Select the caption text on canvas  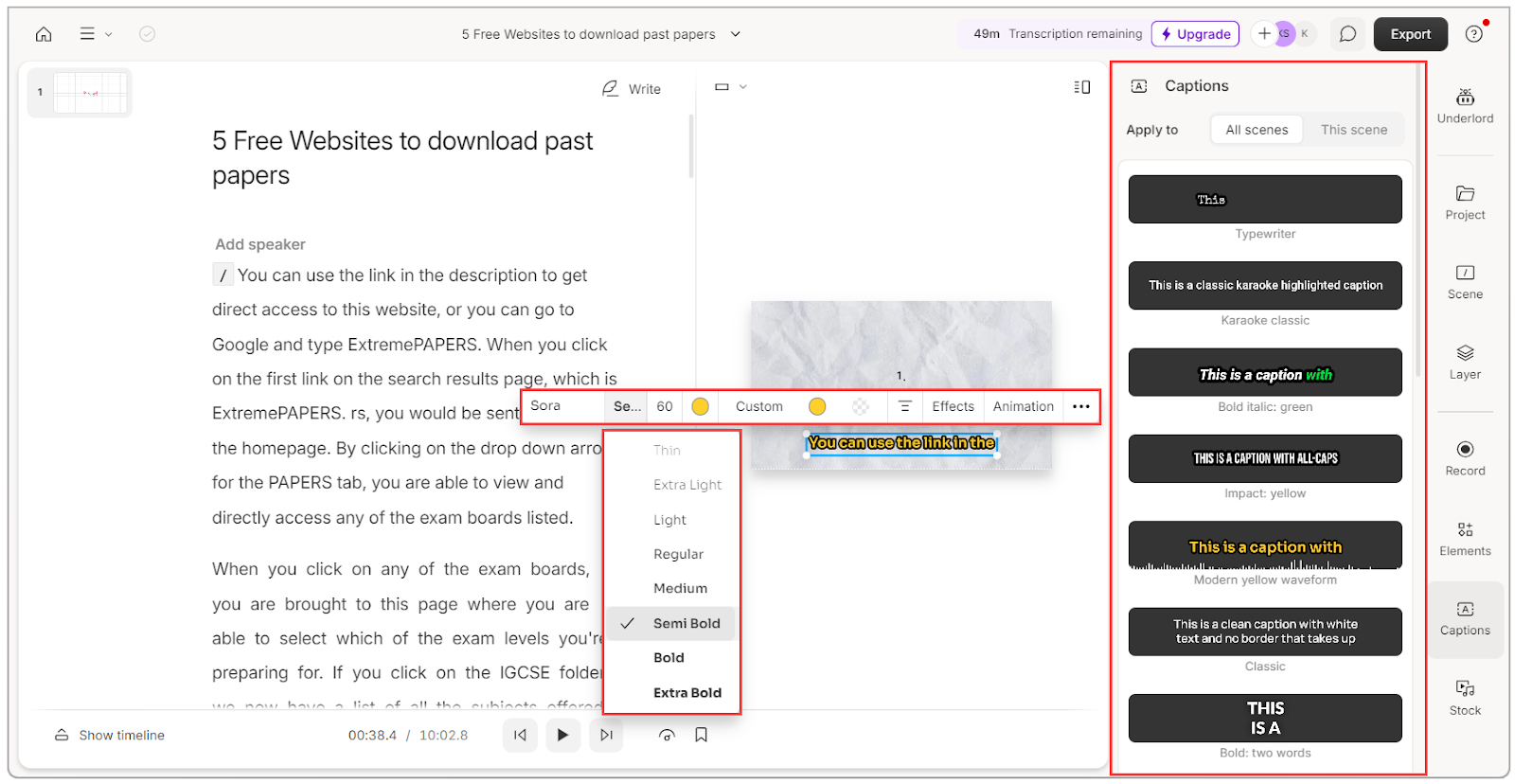click(901, 443)
